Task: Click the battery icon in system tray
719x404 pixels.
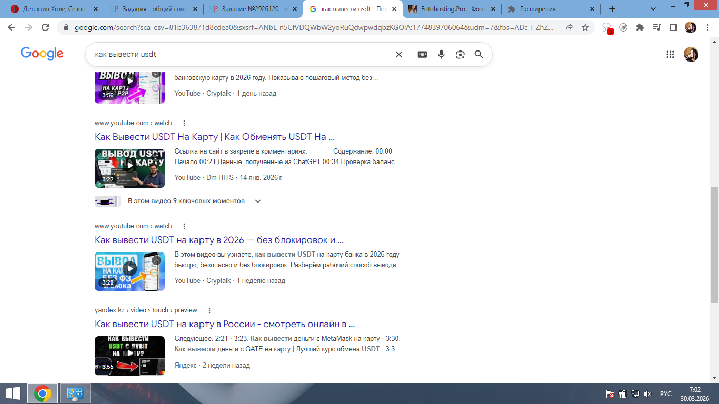Action: tap(623, 393)
